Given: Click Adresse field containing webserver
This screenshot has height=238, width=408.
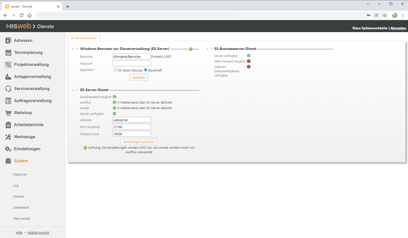Looking at the screenshot, I should [x=132, y=120].
